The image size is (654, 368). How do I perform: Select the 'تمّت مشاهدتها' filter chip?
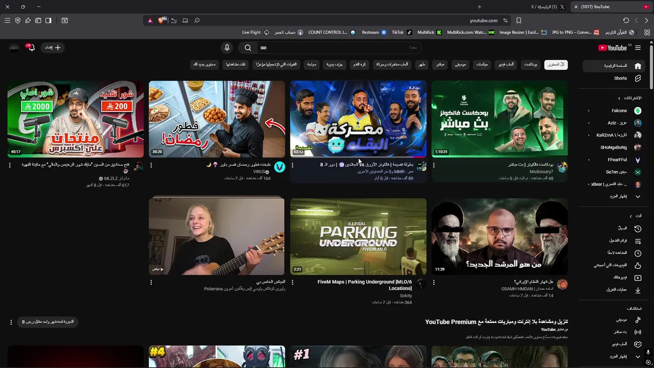pos(236,64)
